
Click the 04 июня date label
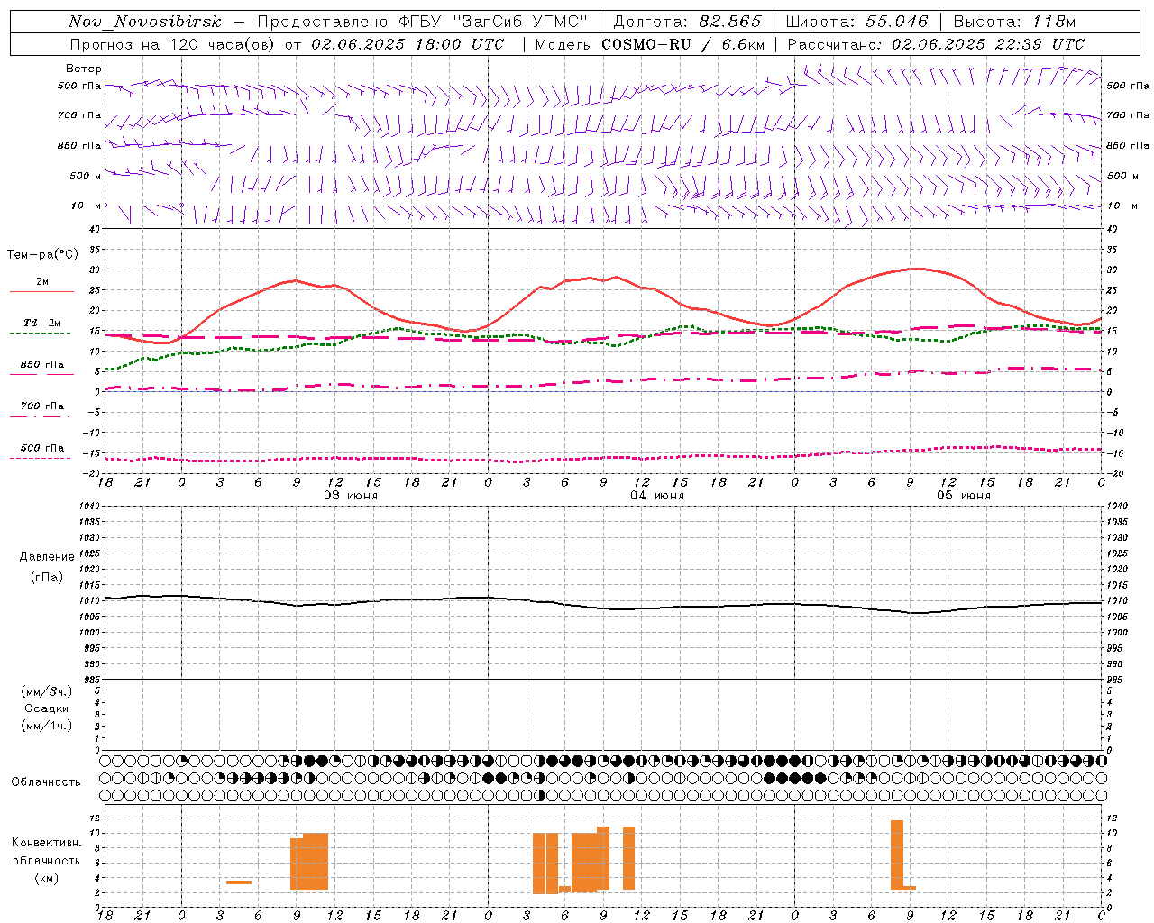(x=657, y=495)
